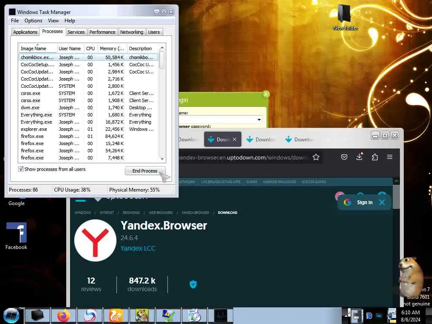432x324 pixels.
Task: Open Task Manager Options menu
Action: click(33, 21)
